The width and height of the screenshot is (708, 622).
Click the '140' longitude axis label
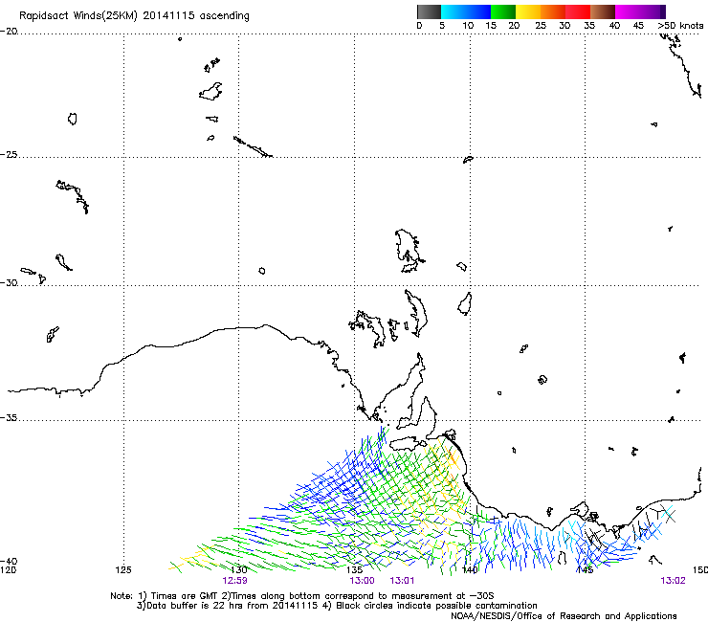[470, 569]
